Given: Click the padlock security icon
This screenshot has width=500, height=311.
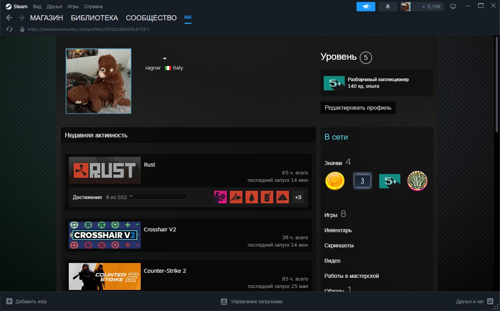Looking at the screenshot, I should point(22,29).
